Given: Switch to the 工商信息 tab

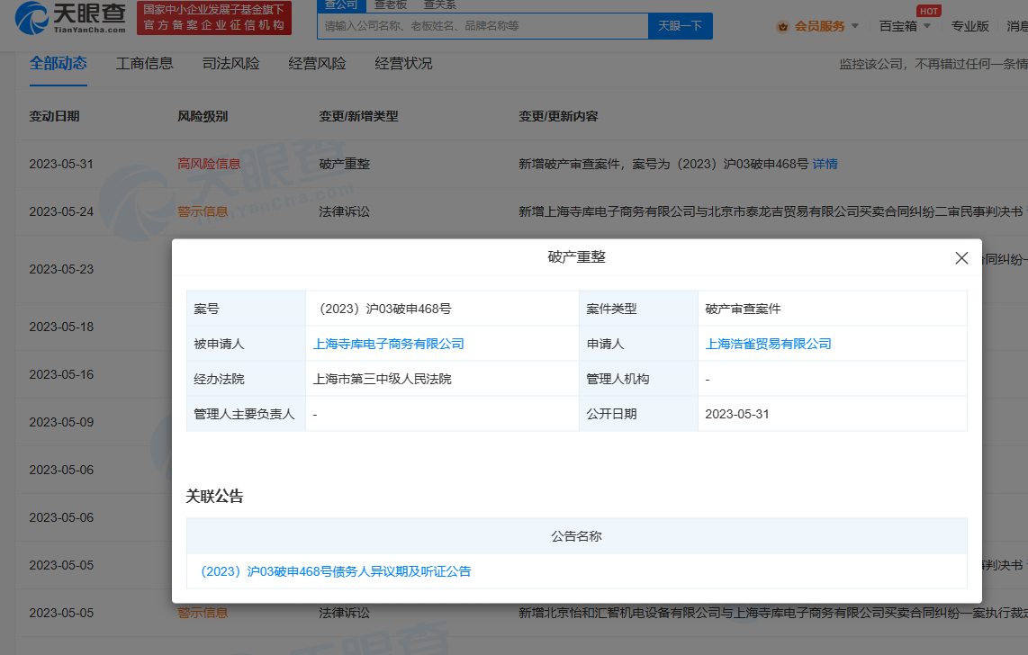Looking at the screenshot, I should [145, 63].
